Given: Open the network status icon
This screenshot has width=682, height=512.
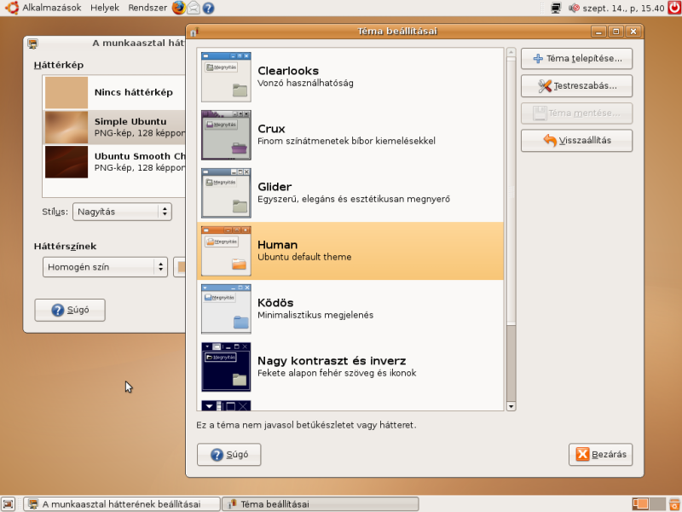Looking at the screenshot, I should (x=556, y=9).
